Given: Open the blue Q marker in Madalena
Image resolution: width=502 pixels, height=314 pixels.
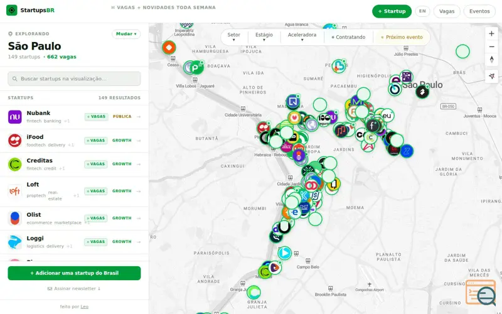Looking at the screenshot, I should [292, 102].
